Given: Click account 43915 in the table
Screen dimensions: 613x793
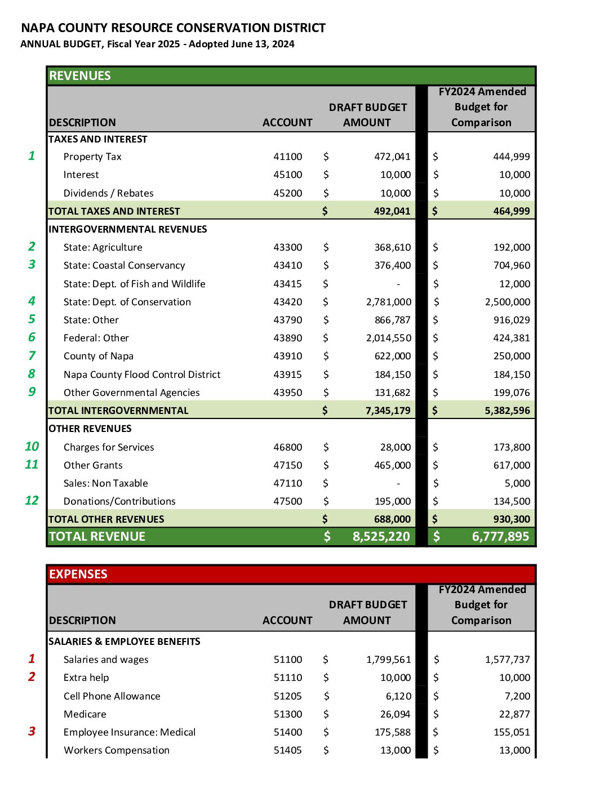Looking at the screenshot, I should [288, 375].
